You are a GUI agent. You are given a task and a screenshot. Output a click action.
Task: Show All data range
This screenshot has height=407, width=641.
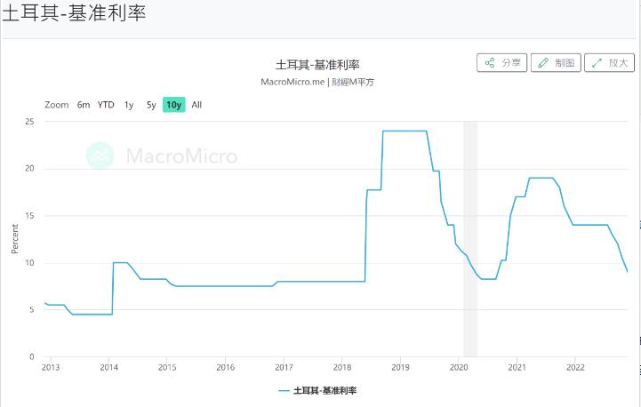coord(196,105)
